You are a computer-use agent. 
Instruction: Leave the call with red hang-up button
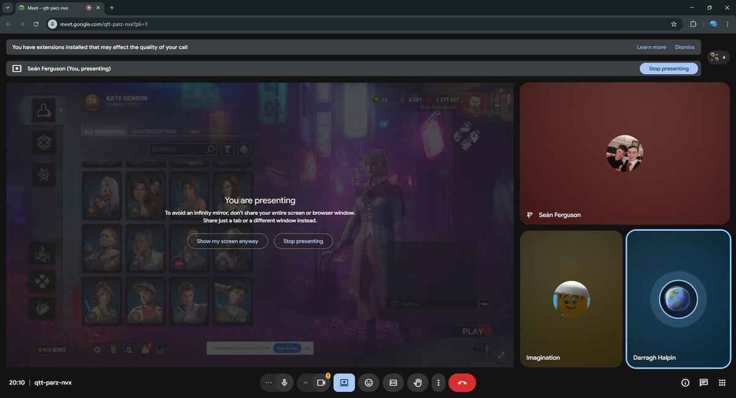(462, 383)
